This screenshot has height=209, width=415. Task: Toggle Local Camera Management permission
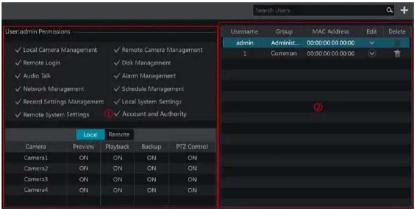[56, 50]
